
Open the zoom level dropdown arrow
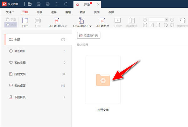point(167,20)
